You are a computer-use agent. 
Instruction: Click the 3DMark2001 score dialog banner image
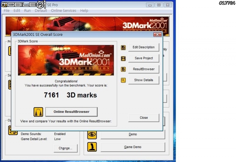66,60
